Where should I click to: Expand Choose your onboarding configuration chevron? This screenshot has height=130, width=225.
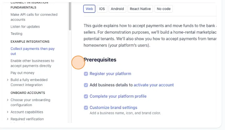pyautogui.click(x=8, y=100)
